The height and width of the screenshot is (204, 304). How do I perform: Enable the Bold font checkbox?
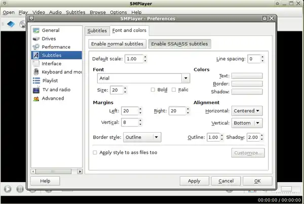pos(154,90)
